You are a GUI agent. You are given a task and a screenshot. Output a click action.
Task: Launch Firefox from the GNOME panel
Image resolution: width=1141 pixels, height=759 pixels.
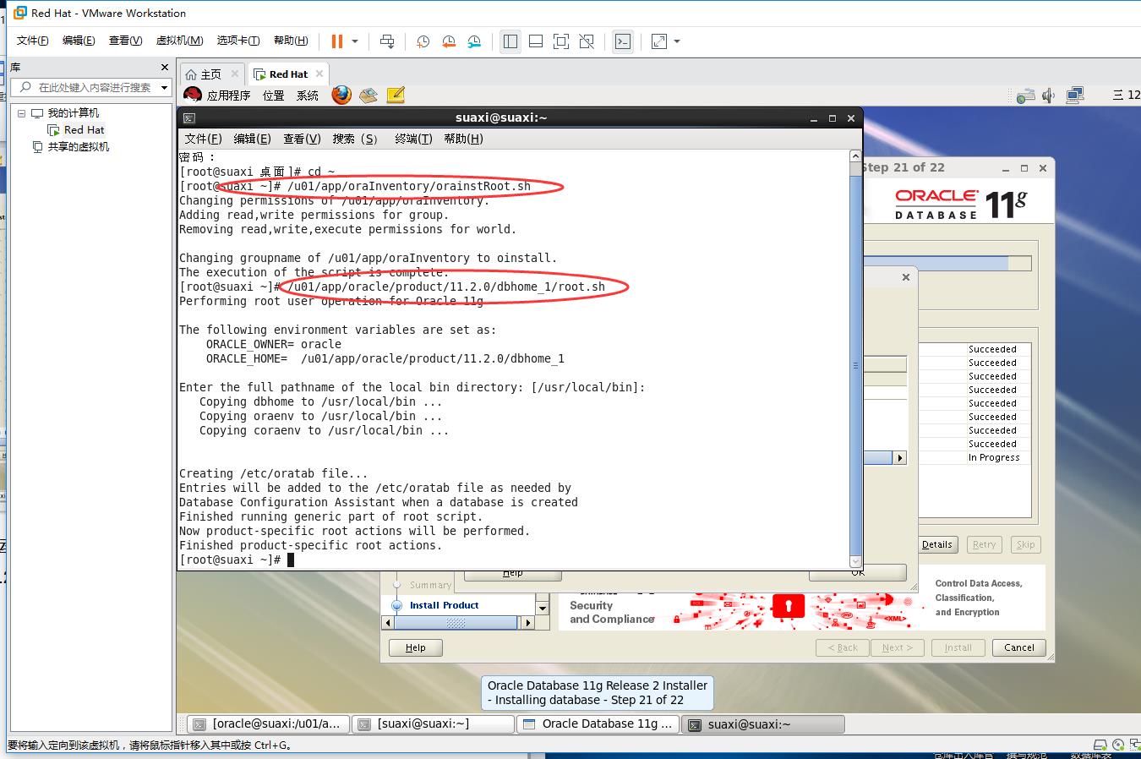[341, 95]
